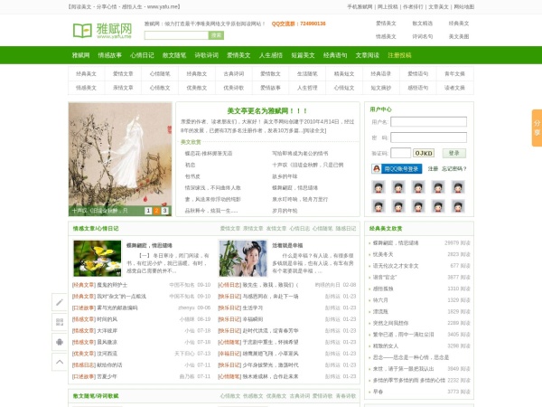The height and width of the screenshot is (407, 542).
Task: Click the 登录 login button
Action: click(455, 153)
